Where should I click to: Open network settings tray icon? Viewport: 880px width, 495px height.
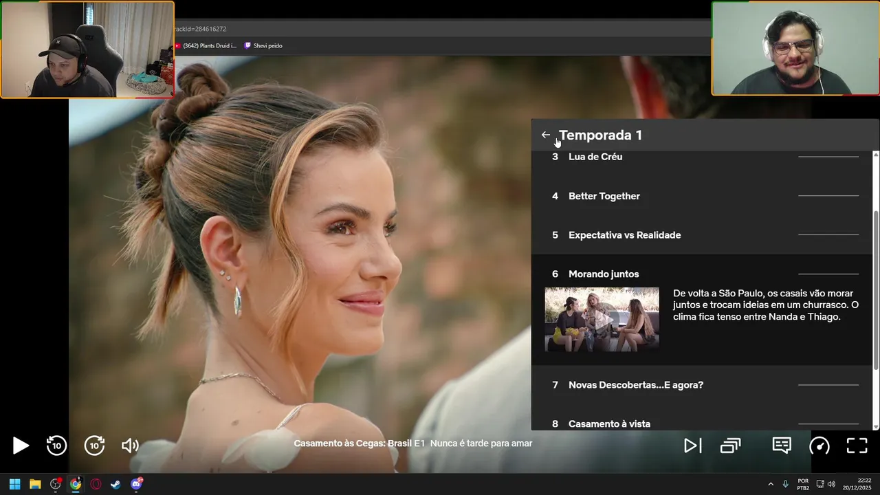[x=820, y=484]
